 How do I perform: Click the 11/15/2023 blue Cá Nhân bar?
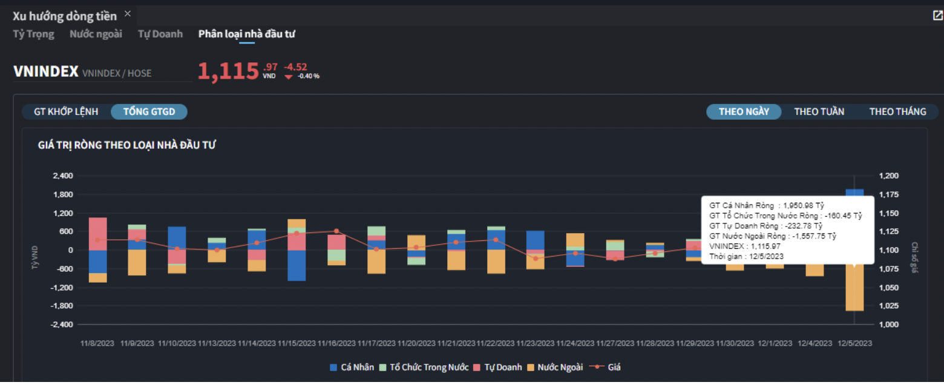(297, 265)
